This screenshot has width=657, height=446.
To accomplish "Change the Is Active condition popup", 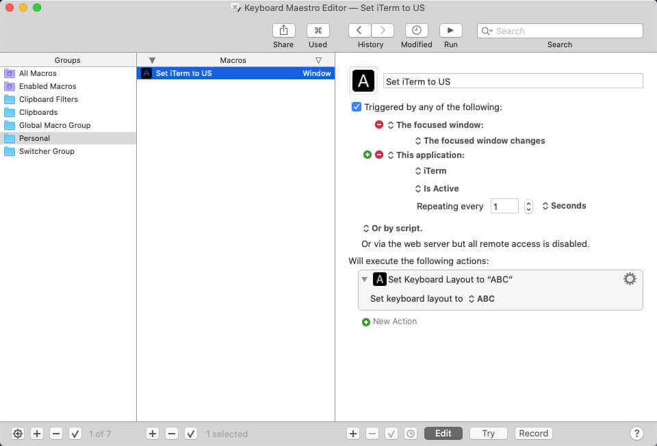I will click(437, 189).
